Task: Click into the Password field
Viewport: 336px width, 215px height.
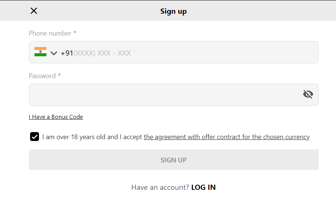Action: 163,95
